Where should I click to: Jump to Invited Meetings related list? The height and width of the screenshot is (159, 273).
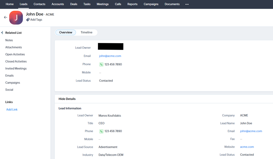[x=16, y=69]
